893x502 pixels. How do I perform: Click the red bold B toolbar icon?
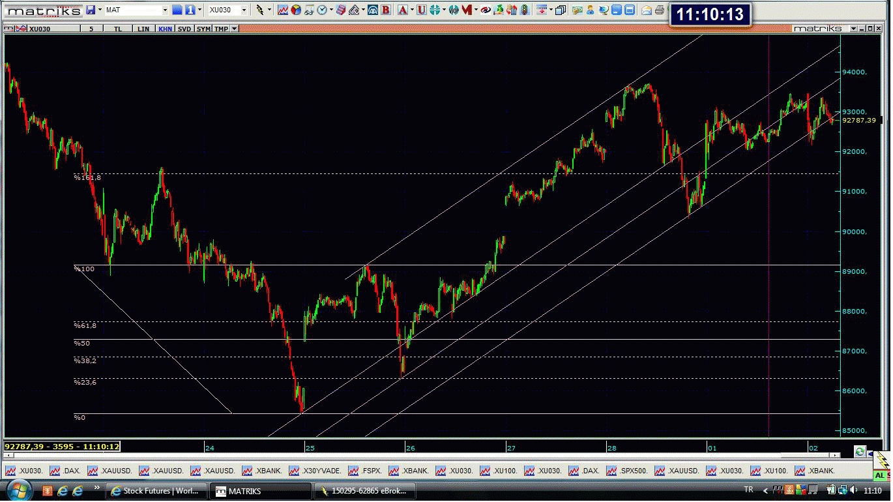(x=386, y=10)
